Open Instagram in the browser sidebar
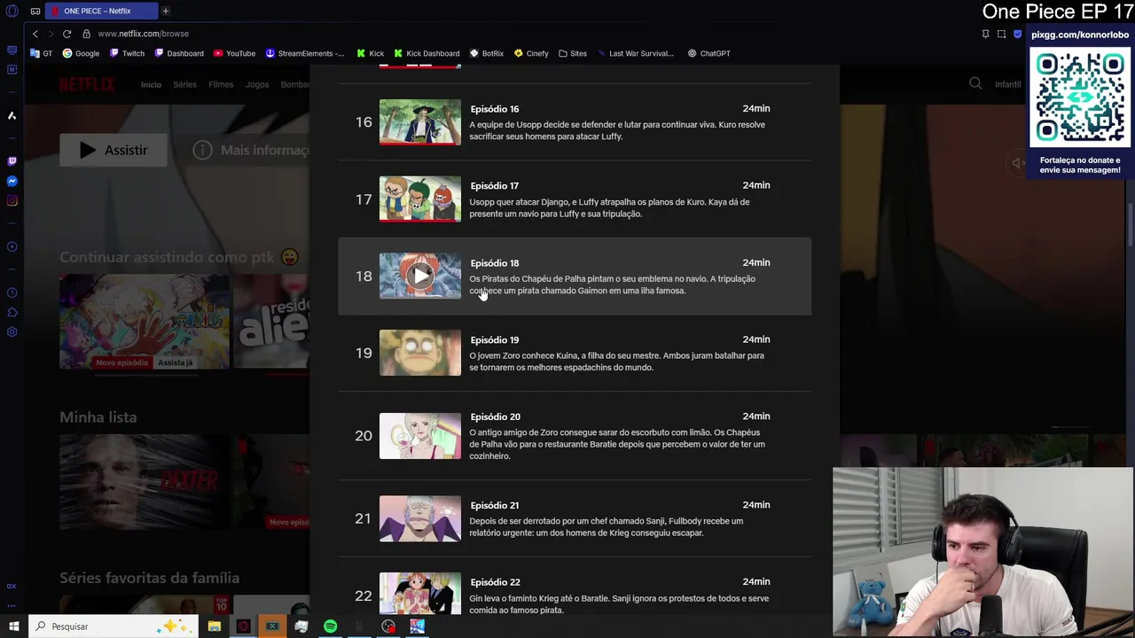1135x638 pixels. tap(12, 201)
